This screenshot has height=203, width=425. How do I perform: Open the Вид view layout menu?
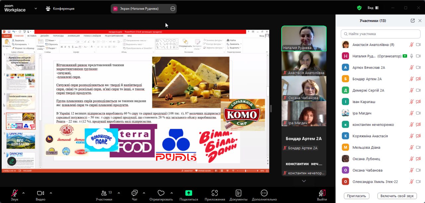coord(373,8)
